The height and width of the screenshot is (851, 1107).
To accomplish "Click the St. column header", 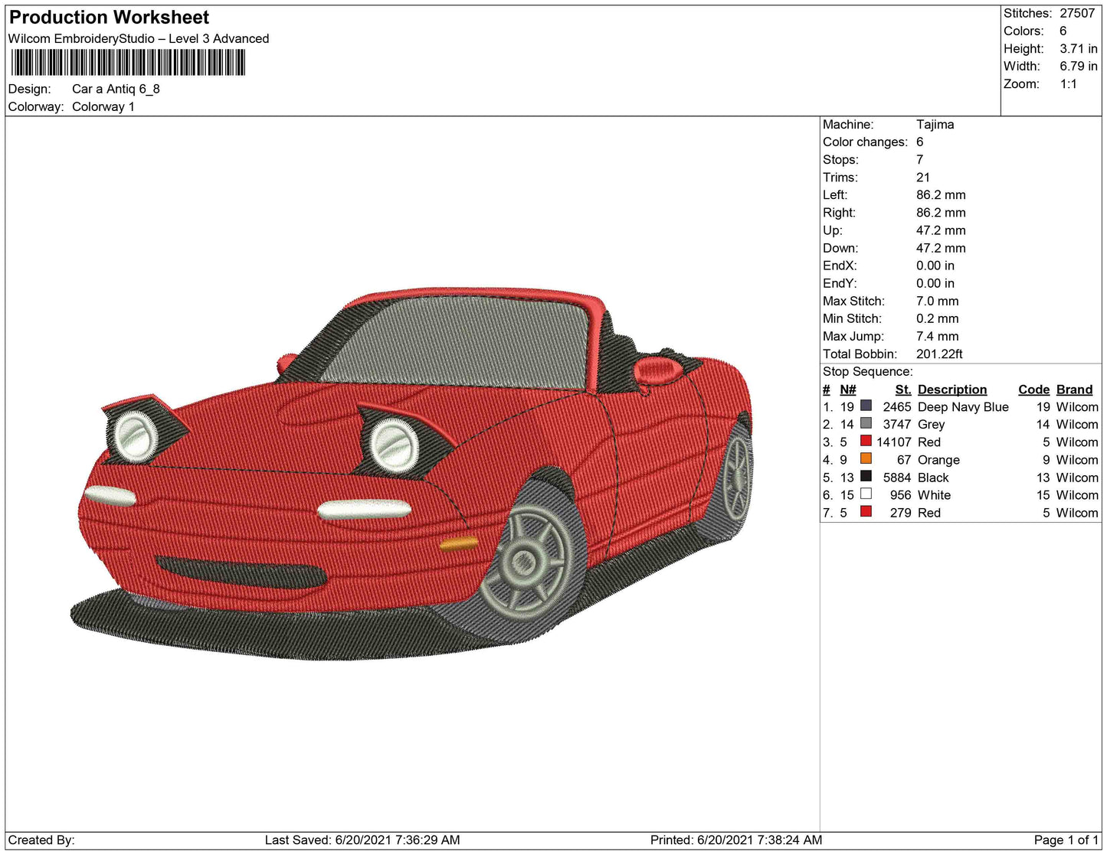I will (902, 390).
